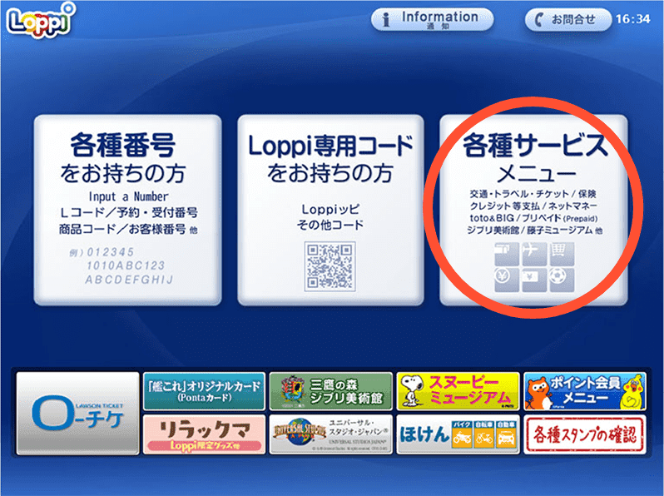Tap the airplane travel icon

point(534,254)
